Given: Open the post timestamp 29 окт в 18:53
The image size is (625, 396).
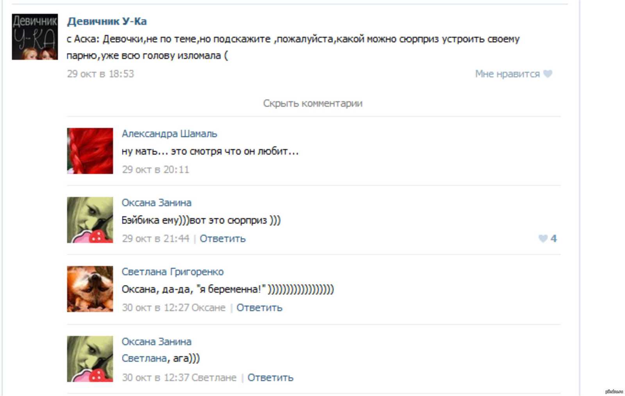Looking at the screenshot, I should [x=100, y=74].
